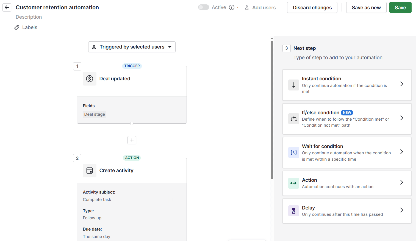Select the Create activity action card
Screen dimensions: 416x241
(132, 199)
